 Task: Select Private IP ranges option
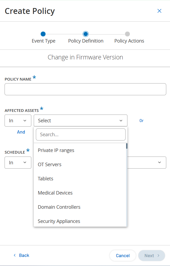[x=56, y=150]
